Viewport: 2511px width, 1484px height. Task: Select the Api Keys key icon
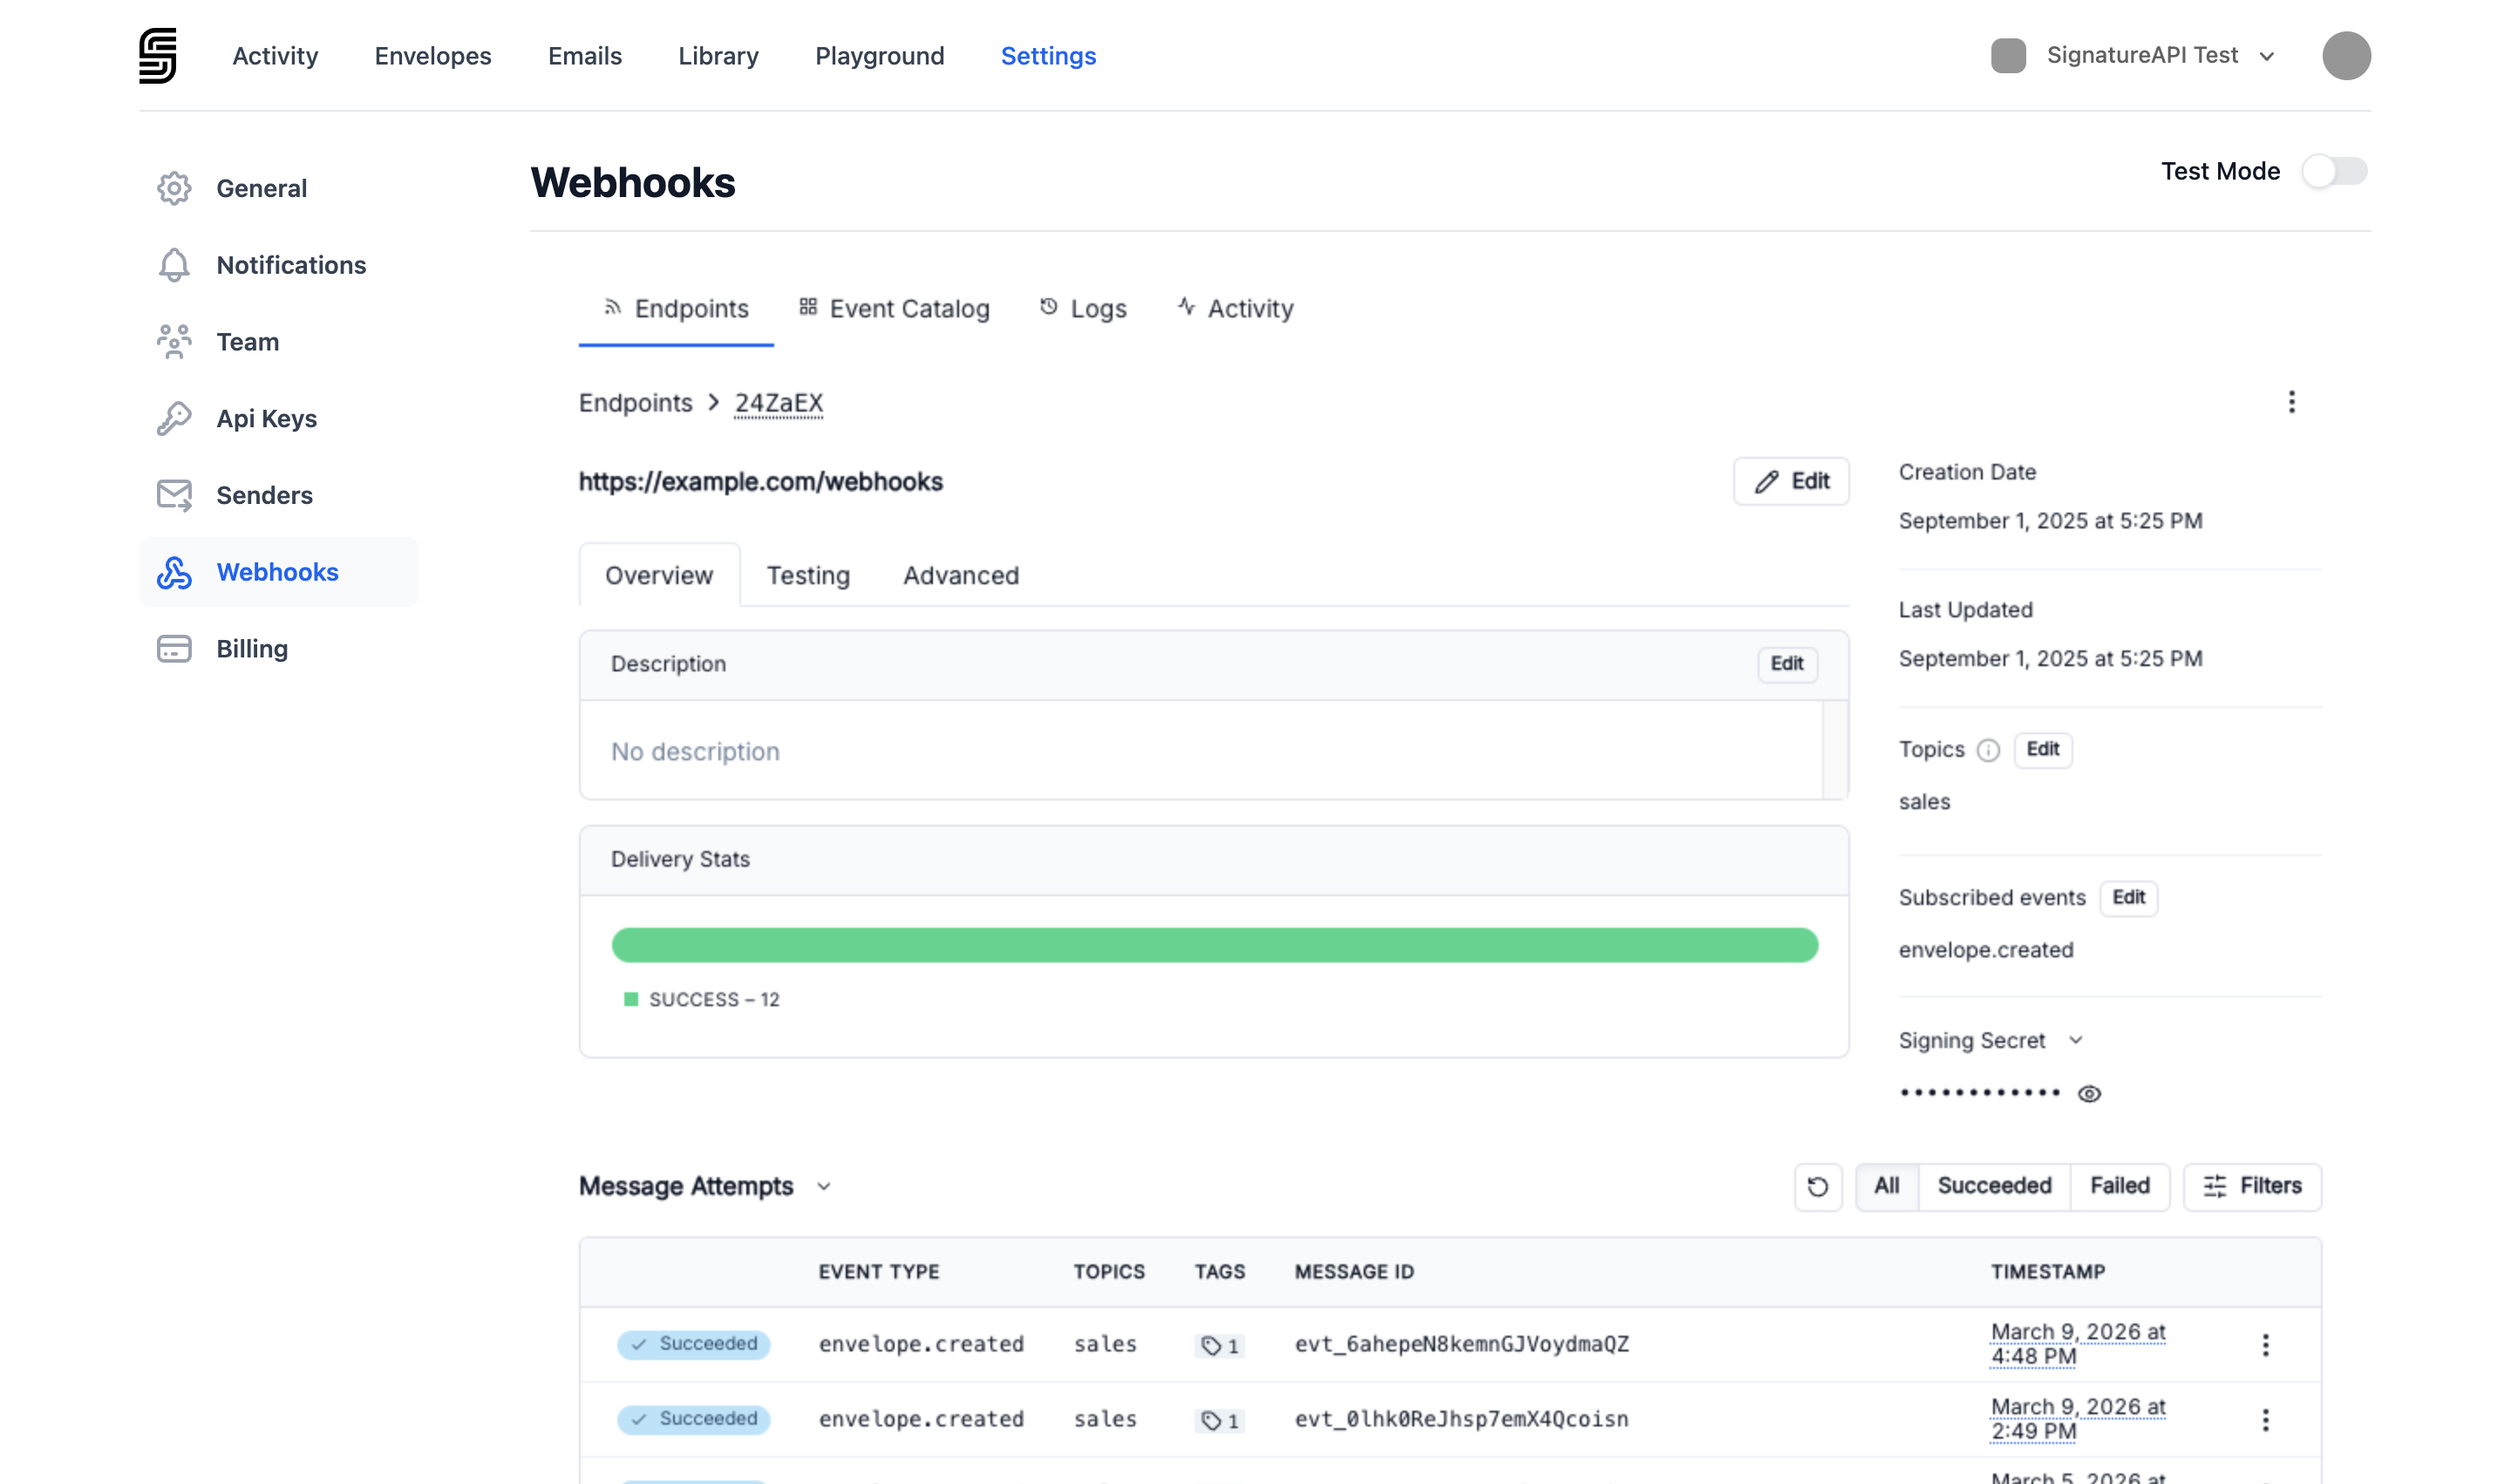coord(174,418)
